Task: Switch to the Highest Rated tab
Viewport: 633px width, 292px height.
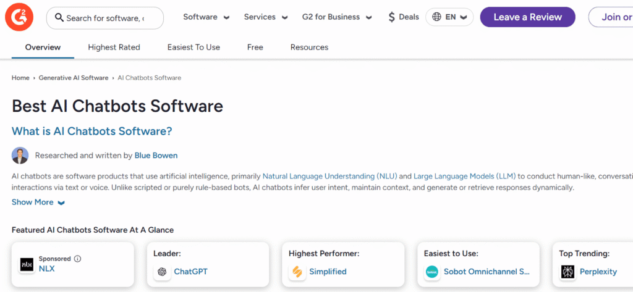Action: click(x=114, y=48)
